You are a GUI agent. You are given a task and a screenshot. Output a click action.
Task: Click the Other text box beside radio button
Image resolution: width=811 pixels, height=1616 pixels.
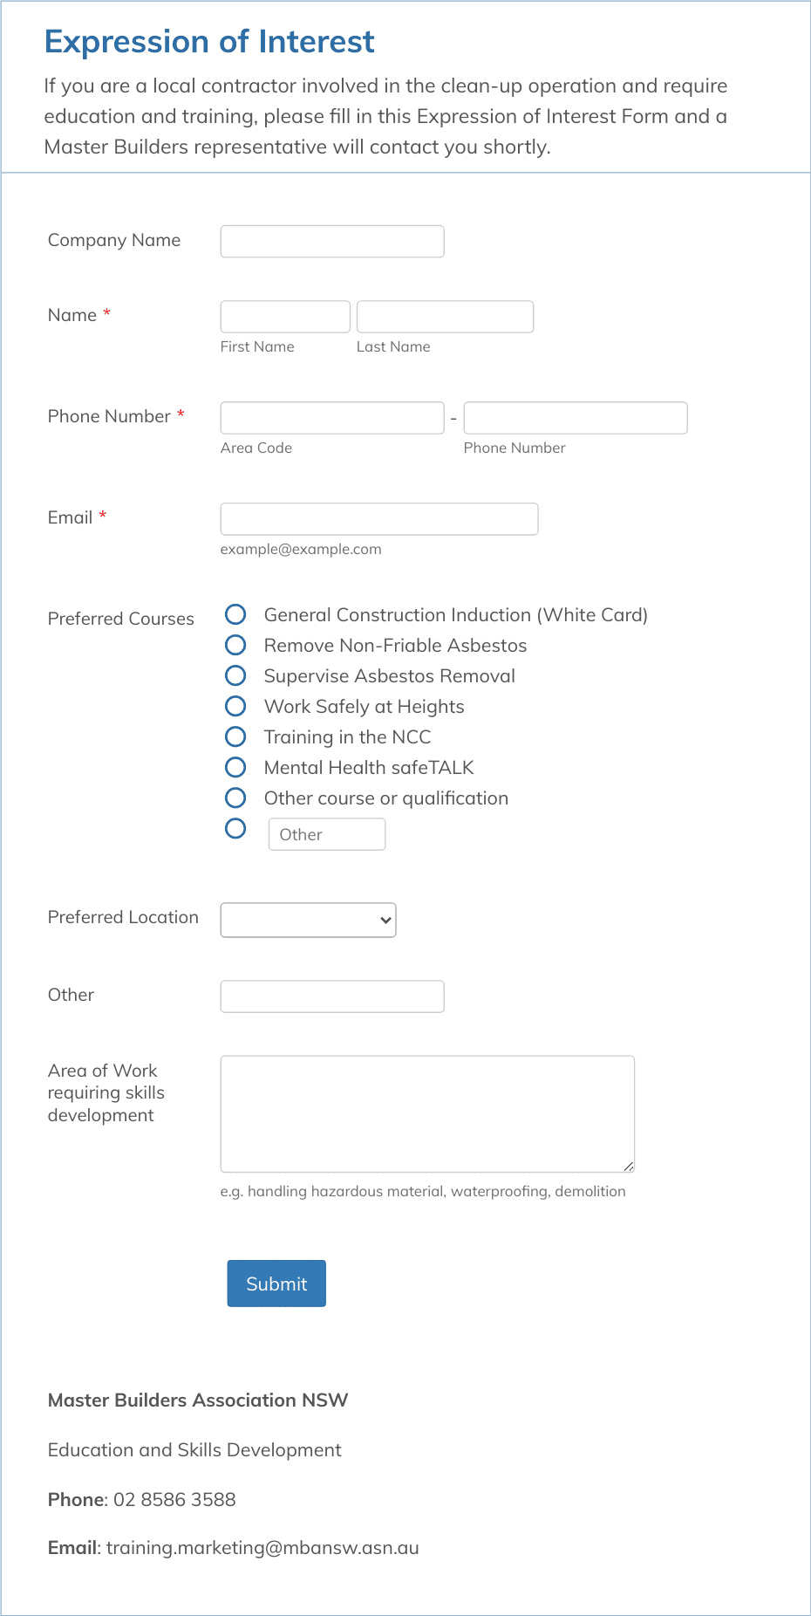click(x=327, y=834)
